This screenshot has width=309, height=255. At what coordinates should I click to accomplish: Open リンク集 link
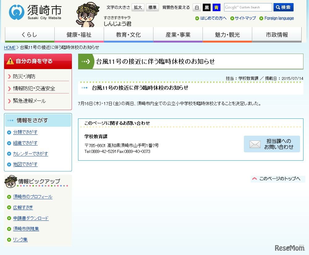20,240
